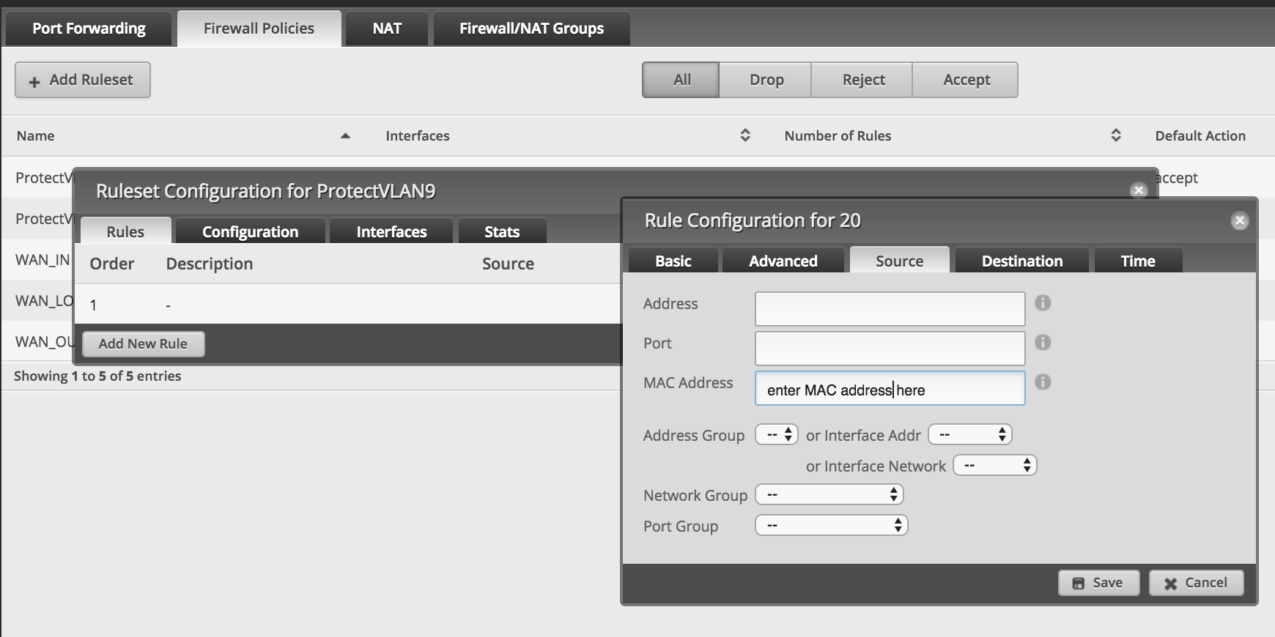The height and width of the screenshot is (637, 1275).
Task: Switch to the Destination tab
Action: pos(1021,261)
